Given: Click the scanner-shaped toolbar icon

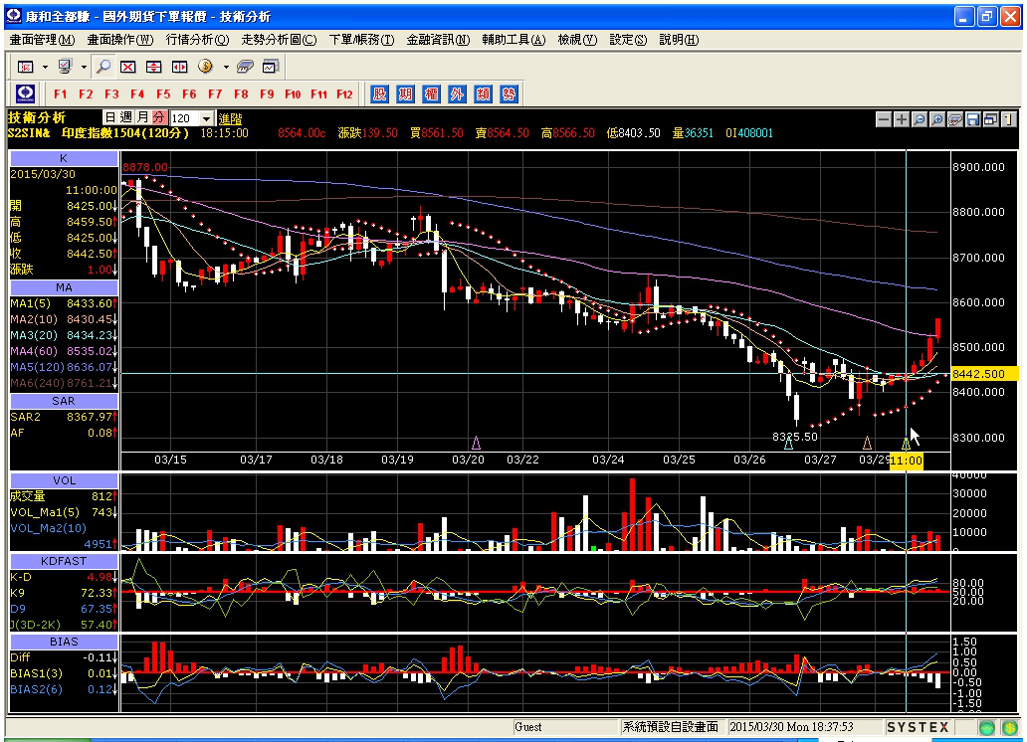Looking at the screenshot, I should click(x=244, y=67).
